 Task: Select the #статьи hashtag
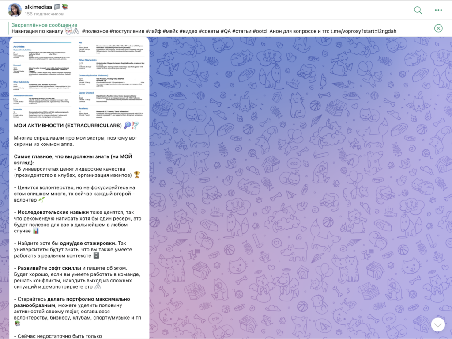[241, 31]
